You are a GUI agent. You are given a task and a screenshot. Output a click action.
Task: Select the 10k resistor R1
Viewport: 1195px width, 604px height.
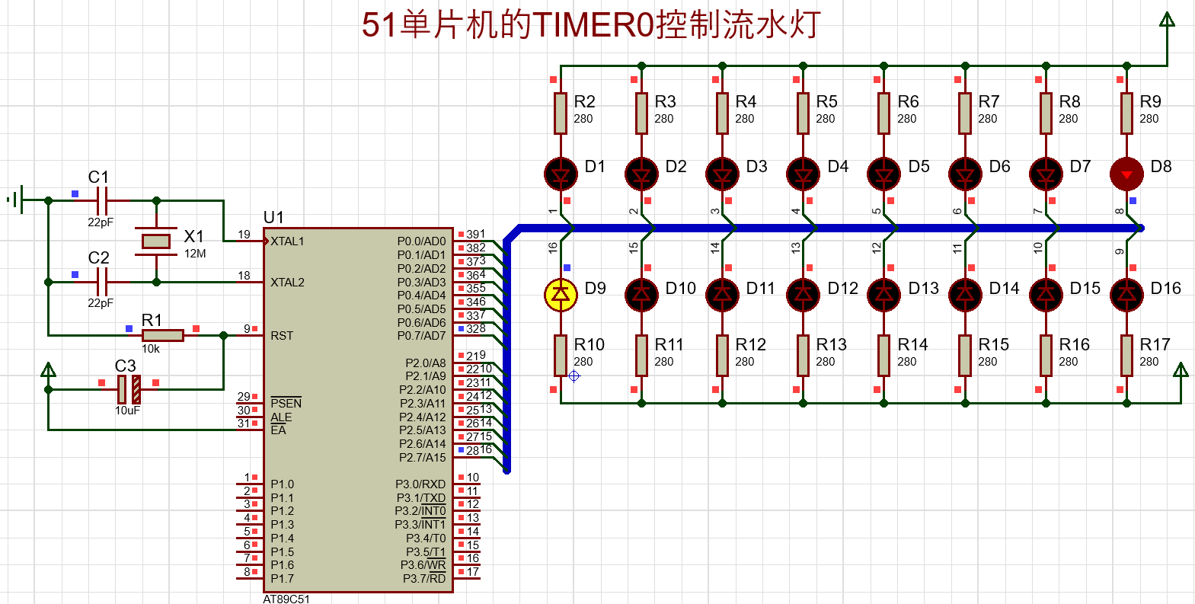tap(163, 335)
